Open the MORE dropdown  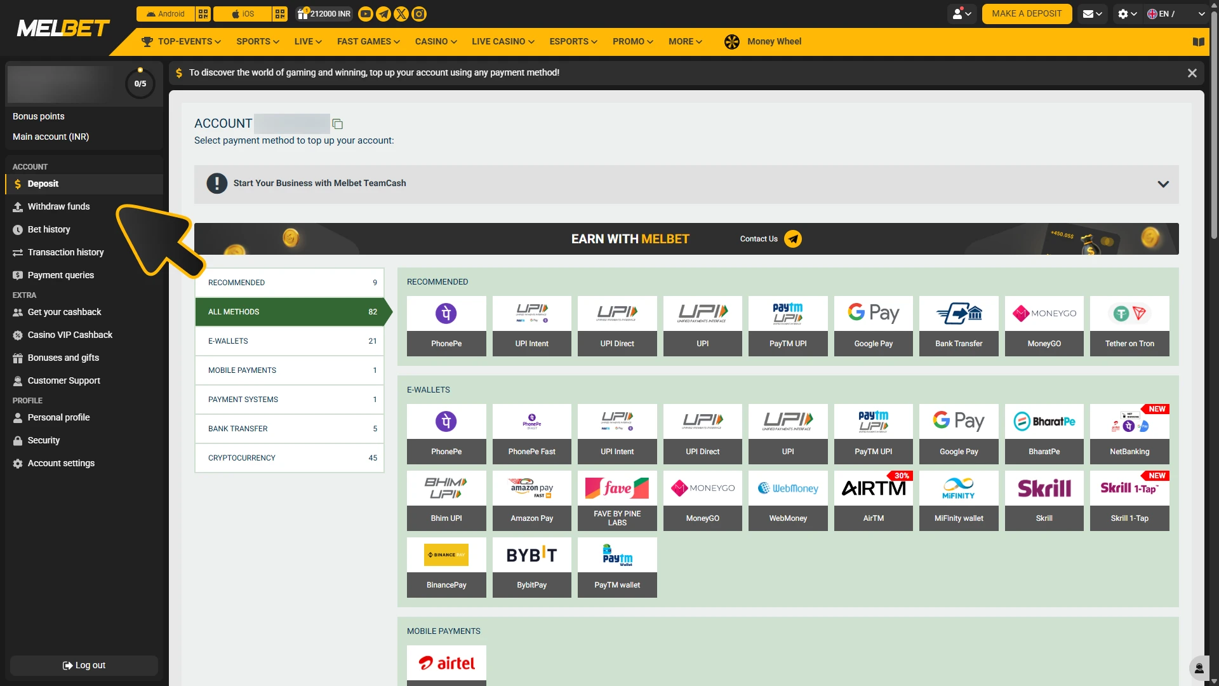tap(685, 42)
